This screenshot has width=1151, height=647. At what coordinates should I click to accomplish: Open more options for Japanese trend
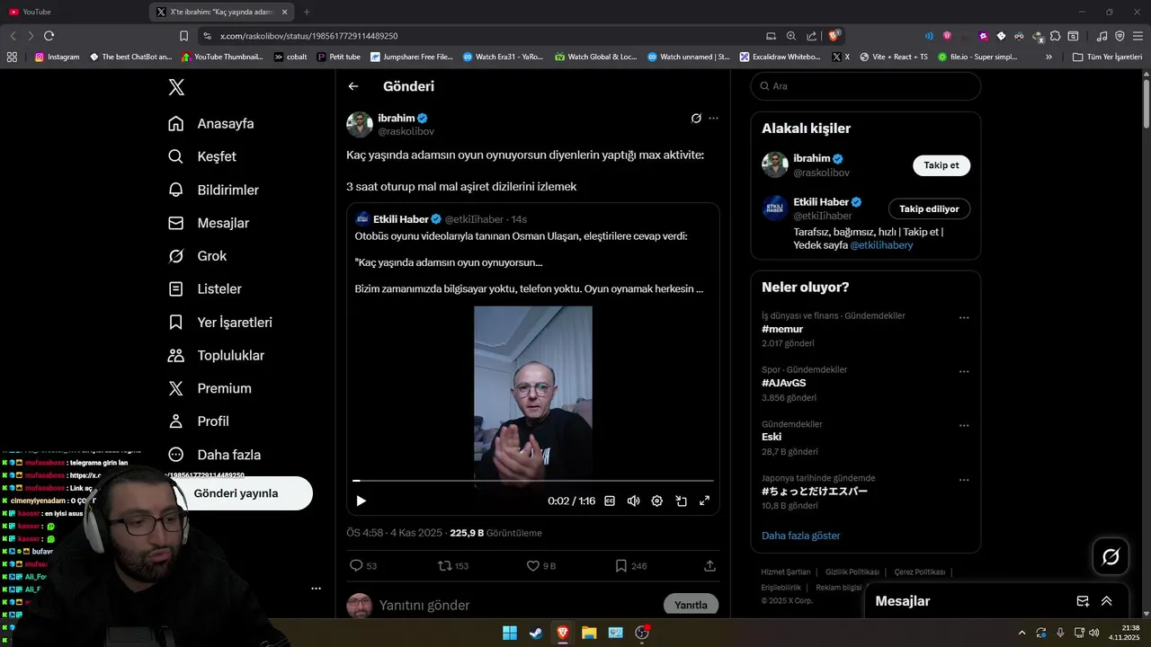click(x=964, y=480)
